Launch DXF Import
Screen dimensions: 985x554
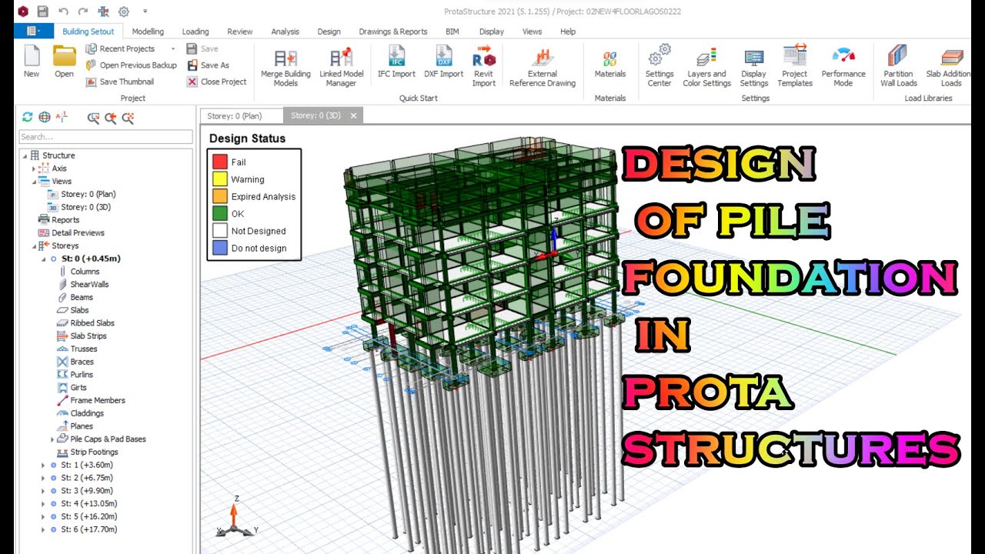(444, 62)
